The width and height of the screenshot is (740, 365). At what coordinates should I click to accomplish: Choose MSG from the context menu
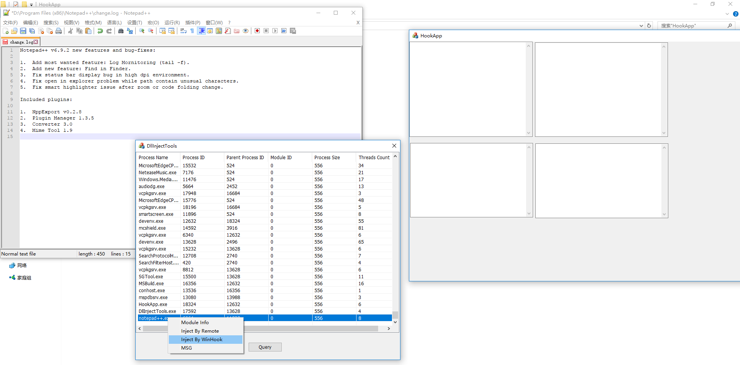[206, 348]
